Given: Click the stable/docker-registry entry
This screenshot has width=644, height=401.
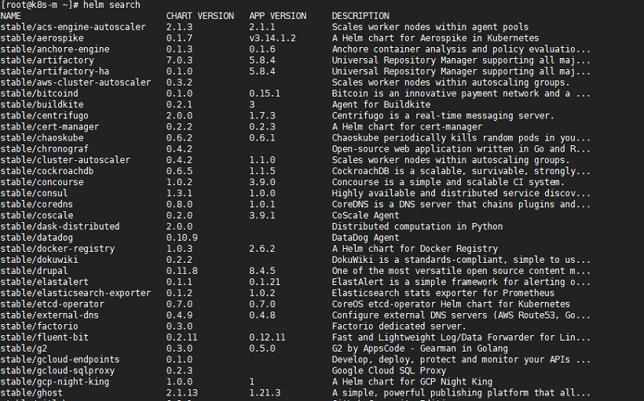Looking at the screenshot, I should pyautogui.click(x=57, y=249).
